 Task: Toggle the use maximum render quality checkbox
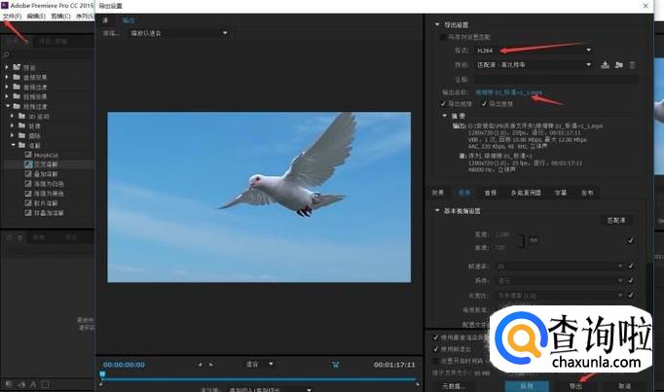point(436,338)
